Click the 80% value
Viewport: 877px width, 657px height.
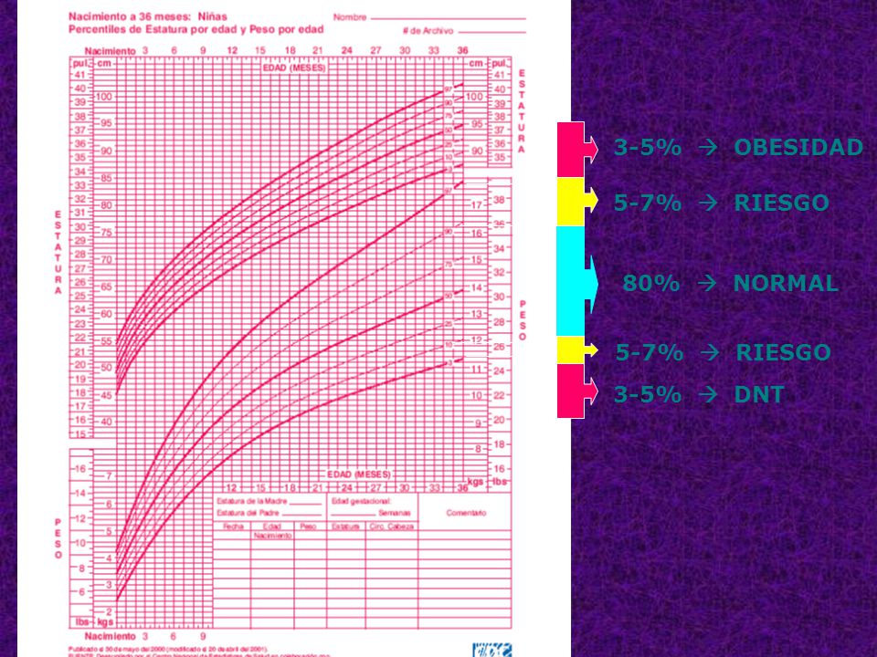651,283
